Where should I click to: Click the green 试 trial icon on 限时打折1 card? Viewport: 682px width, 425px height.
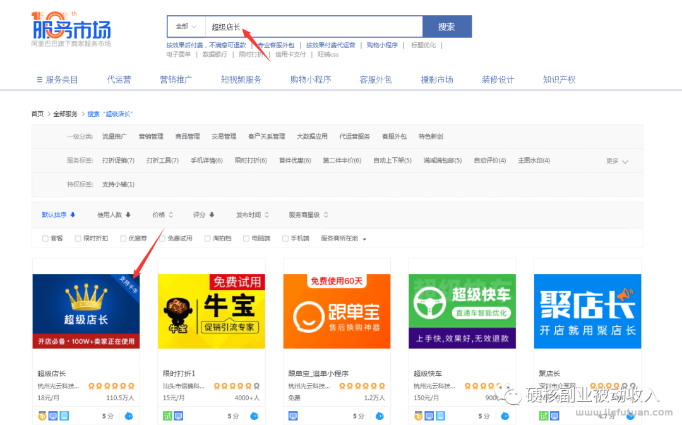click(x=167, y=416)
